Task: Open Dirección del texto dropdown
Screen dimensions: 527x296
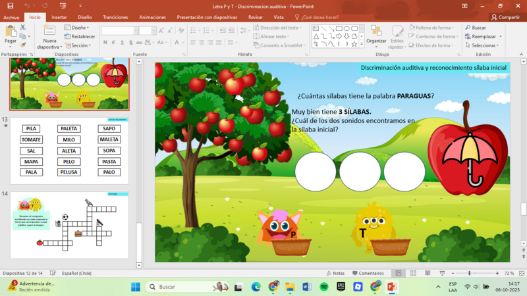Action: coord(277,28)
